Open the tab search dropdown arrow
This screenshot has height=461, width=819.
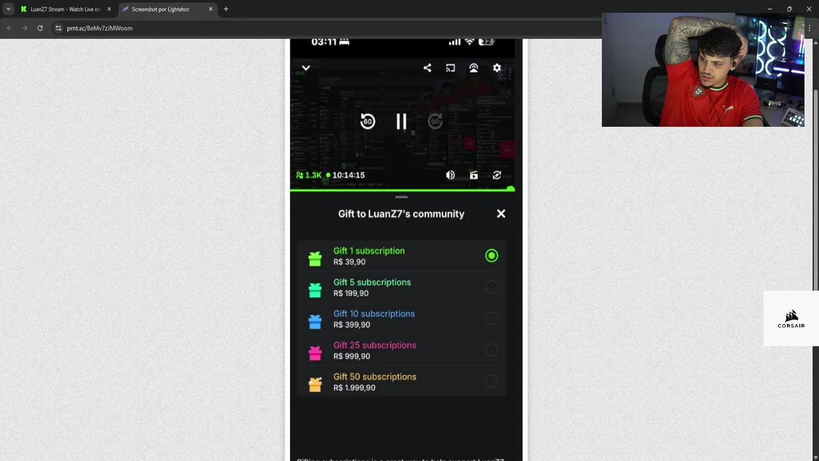pos(8,9)
